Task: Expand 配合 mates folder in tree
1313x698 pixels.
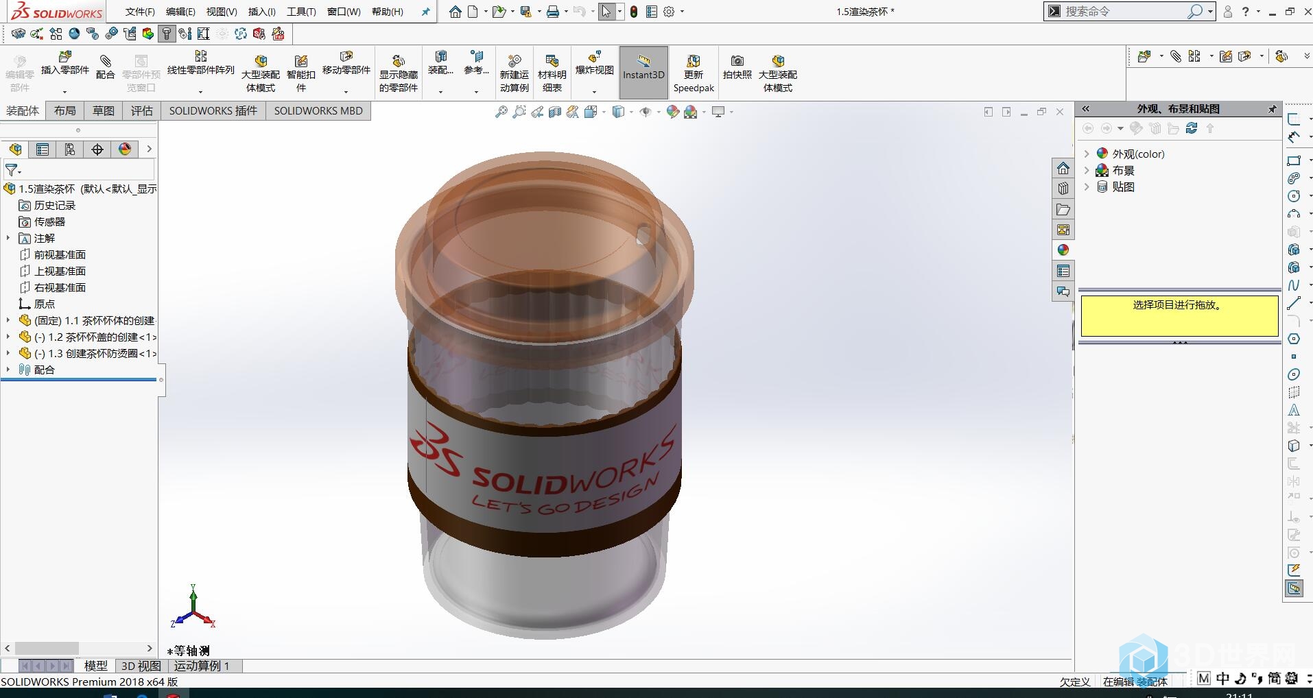Action: [8, 370]
